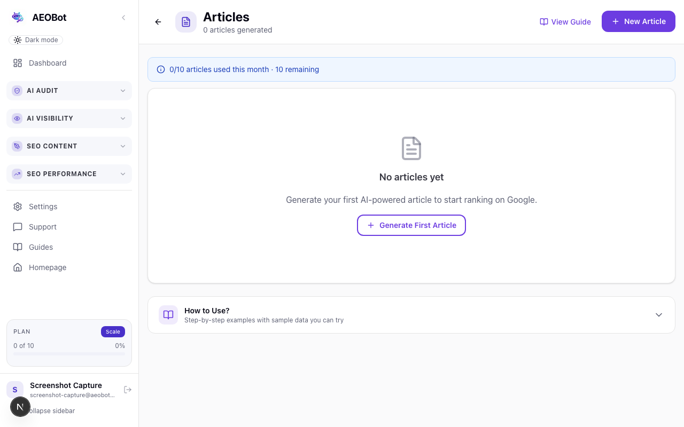The width and height of the screenshot is (684, 427).
Task: Click the Settings gear icon
Action: (x=18, y=207)
